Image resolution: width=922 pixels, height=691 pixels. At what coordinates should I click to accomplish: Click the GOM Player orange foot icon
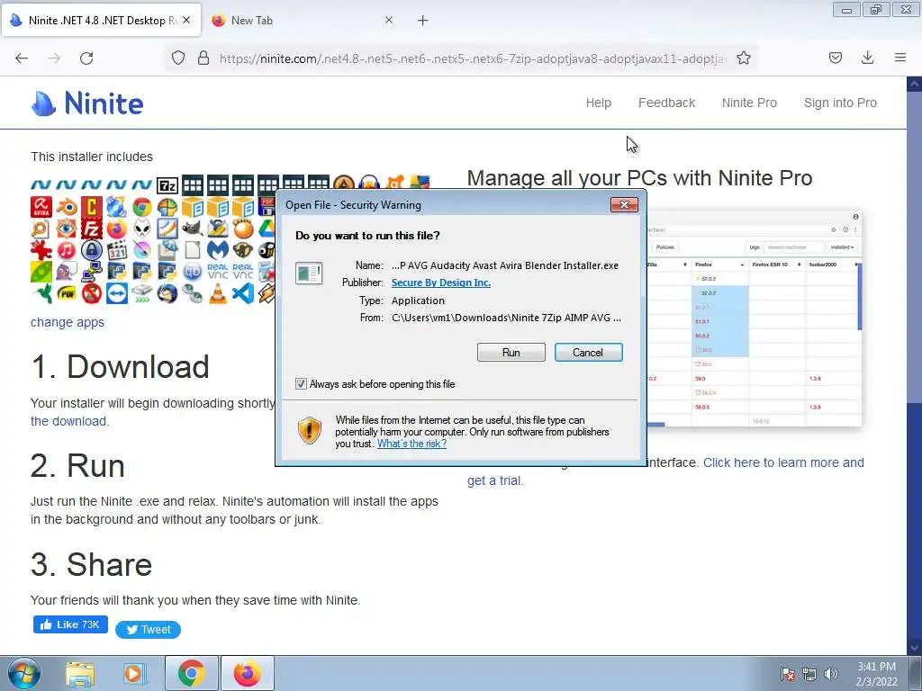click(243, 228)
